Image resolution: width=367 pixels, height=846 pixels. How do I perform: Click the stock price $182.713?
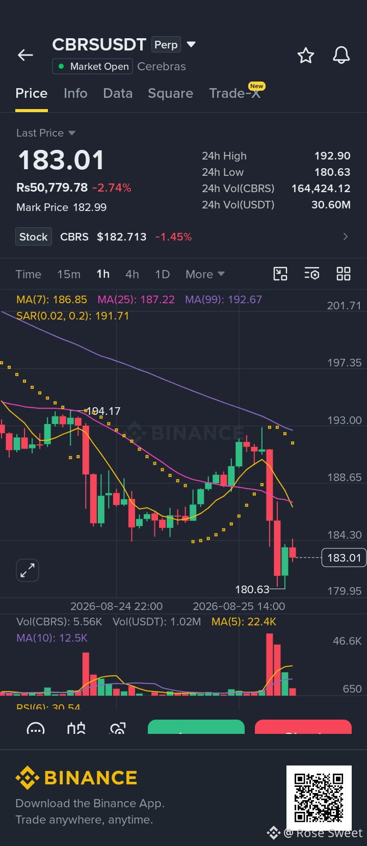point(121,237)
